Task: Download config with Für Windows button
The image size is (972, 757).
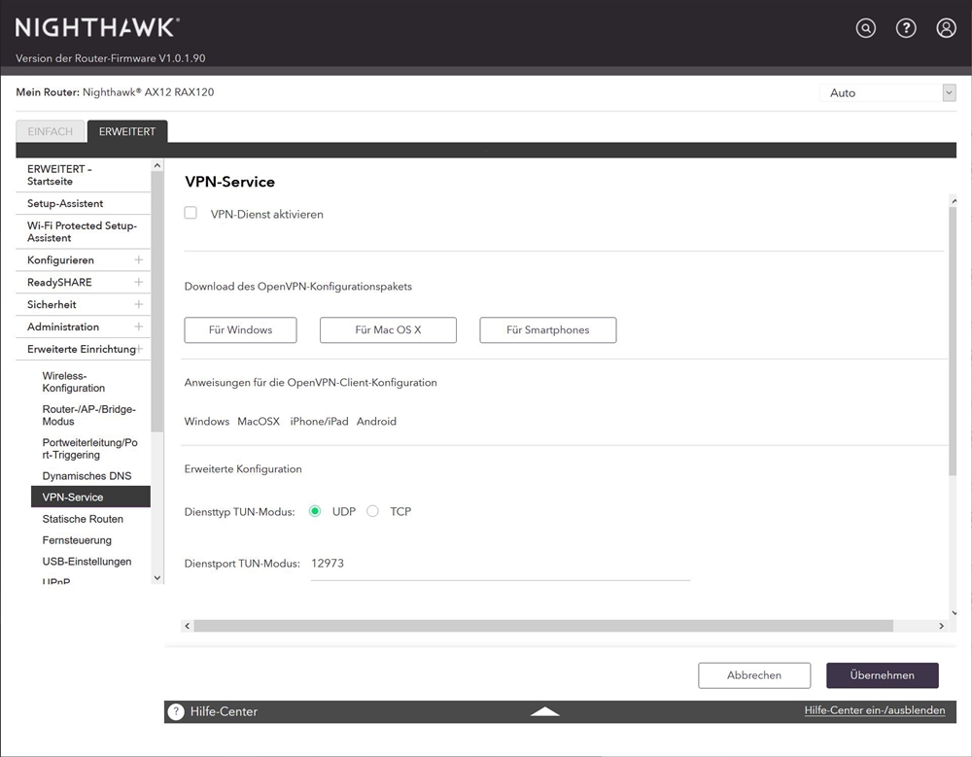Action: 240,330
